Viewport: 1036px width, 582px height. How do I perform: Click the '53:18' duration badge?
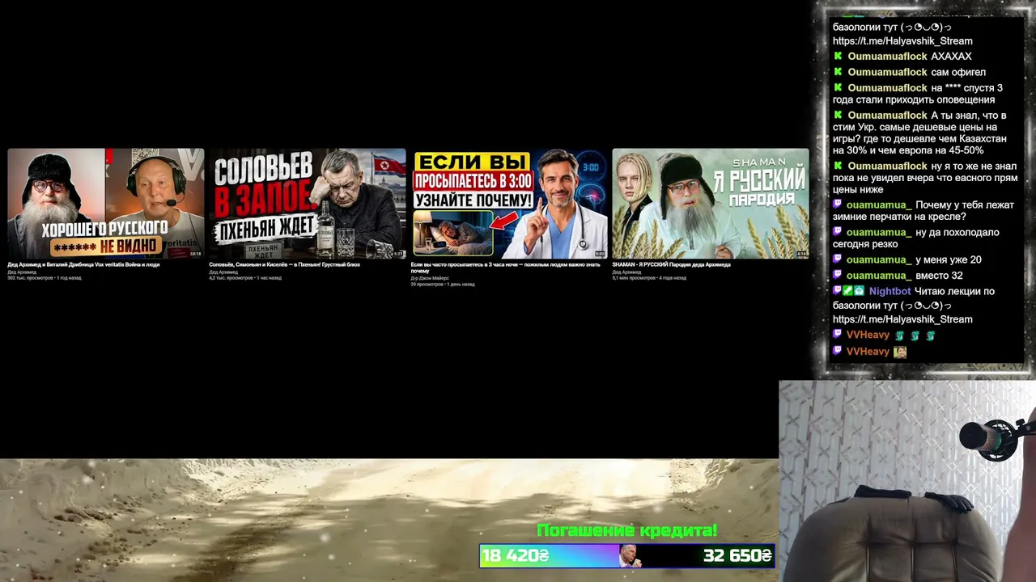(195, 254)
